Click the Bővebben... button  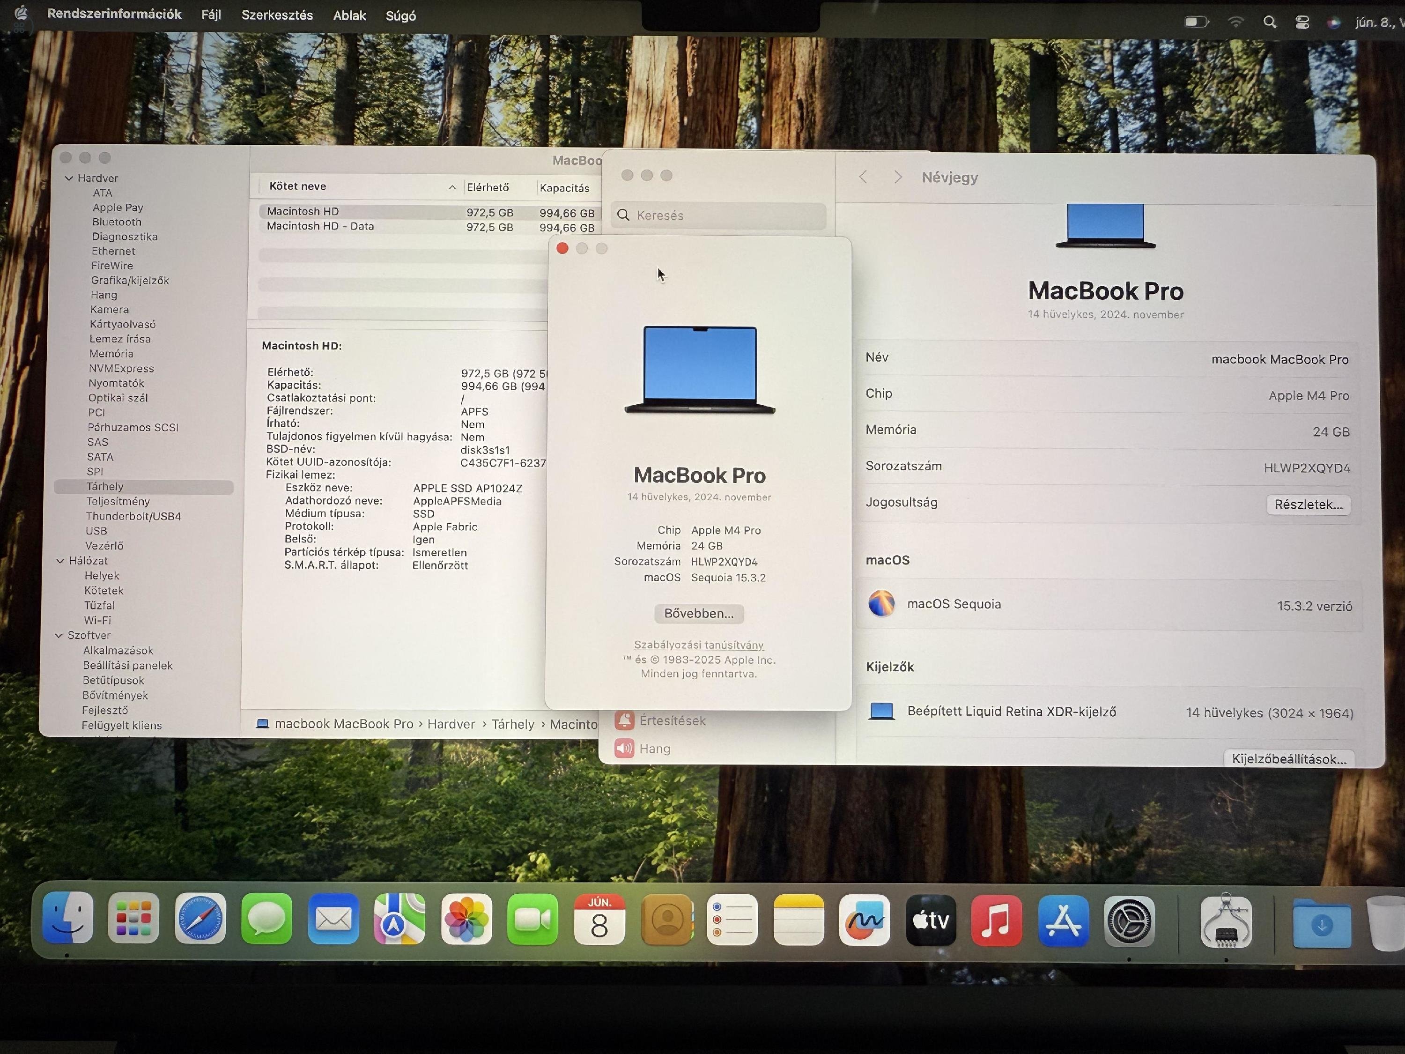click(x=699, y=613)
